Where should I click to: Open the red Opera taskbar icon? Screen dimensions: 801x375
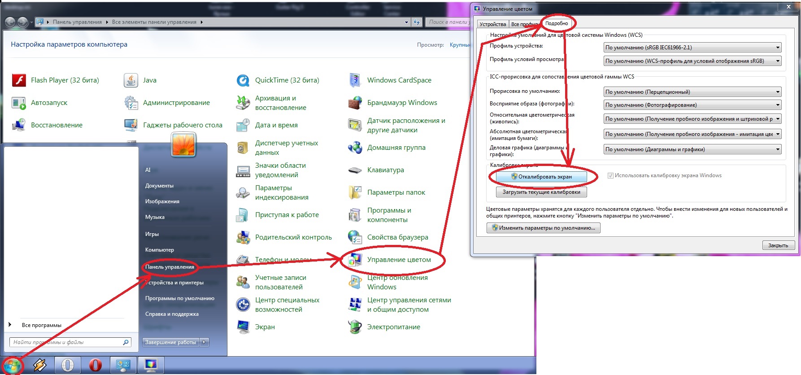click(x=95, y=366)
